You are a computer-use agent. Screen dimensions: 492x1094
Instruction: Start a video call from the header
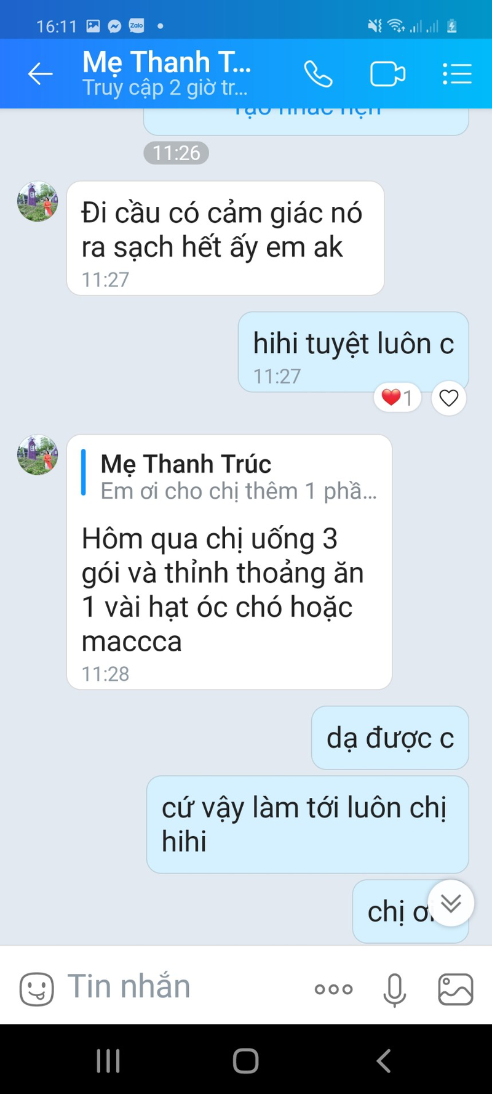(x=387, y=74)
